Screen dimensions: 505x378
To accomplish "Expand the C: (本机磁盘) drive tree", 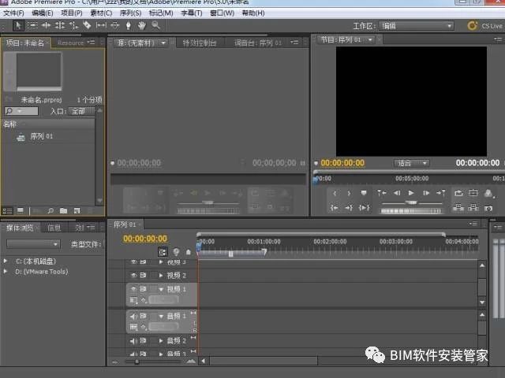I will [x=6, y=261].
